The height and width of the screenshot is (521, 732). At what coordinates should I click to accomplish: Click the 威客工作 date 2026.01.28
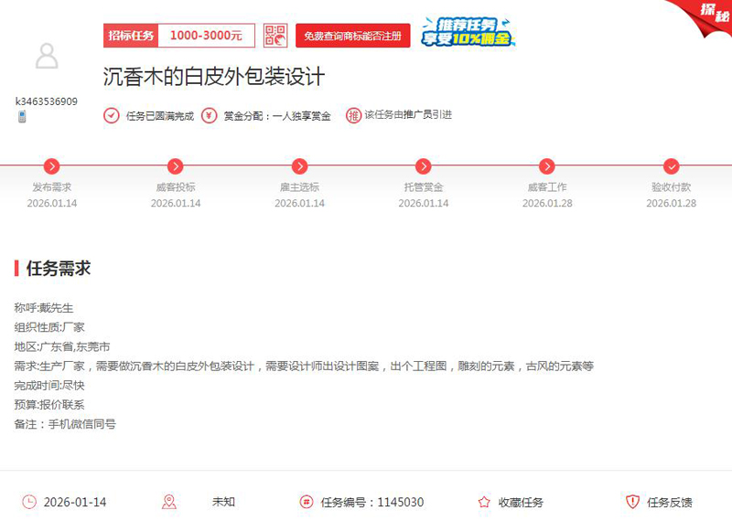547,203
